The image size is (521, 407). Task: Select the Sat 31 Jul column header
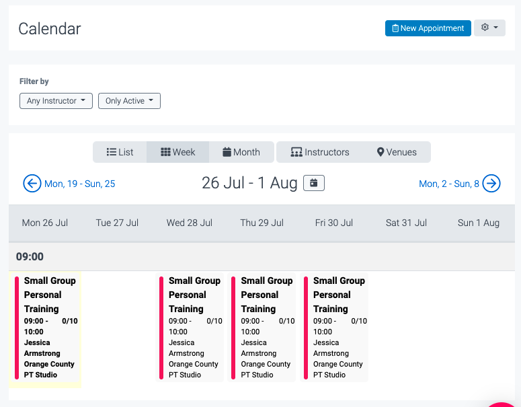pyautogui.click(x=406, y=223)
